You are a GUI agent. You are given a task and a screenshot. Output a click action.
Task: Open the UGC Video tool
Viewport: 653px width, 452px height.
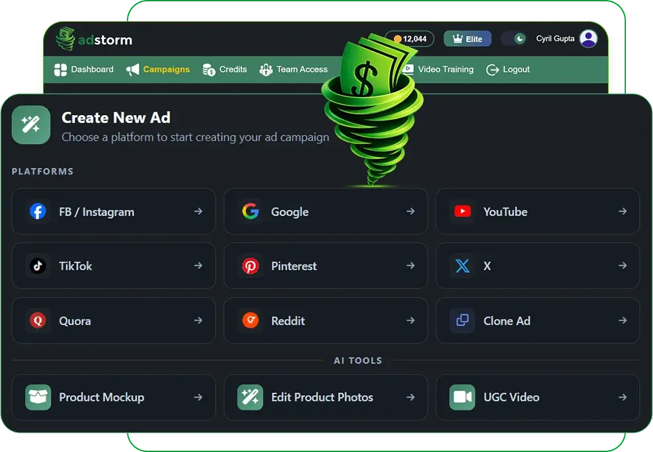(x=537, y=397)
